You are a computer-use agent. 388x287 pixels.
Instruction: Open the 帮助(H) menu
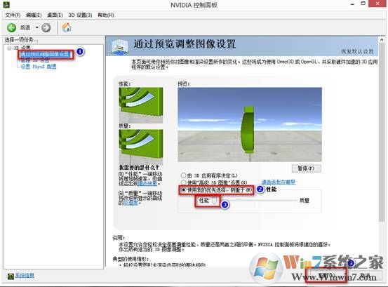(106, 15)
